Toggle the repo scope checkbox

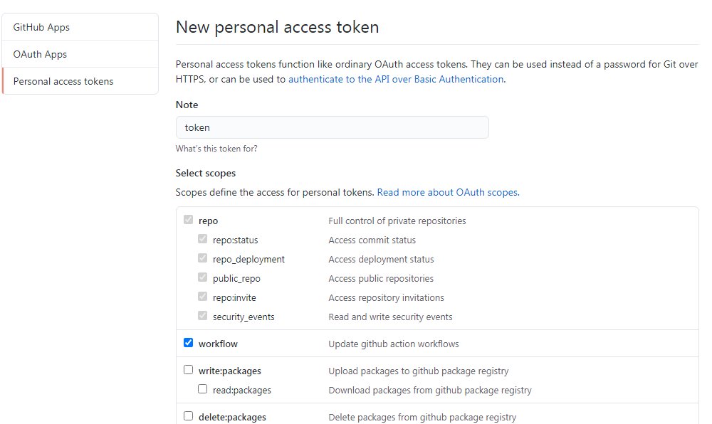188,220
